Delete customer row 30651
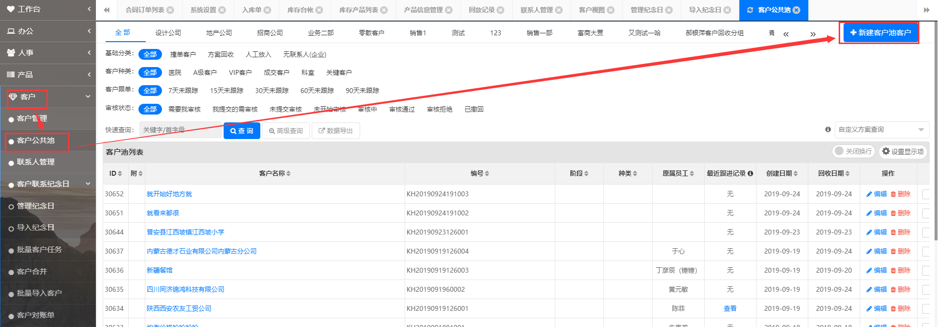This screenshot has width=938, height=327. [x=900, y=213]
